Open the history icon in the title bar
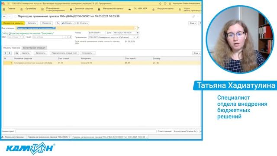 click(x=165, y=3)
